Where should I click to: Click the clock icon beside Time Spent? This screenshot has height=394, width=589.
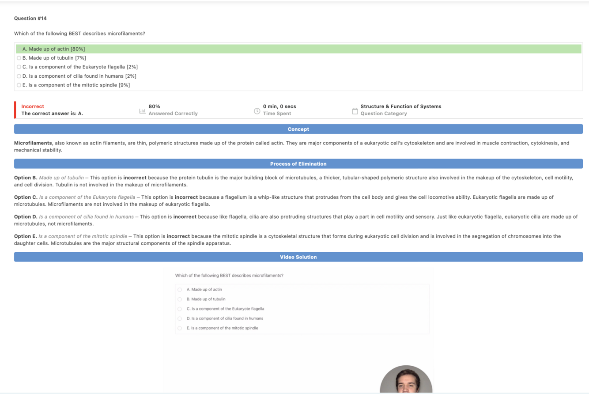(257, 111)
